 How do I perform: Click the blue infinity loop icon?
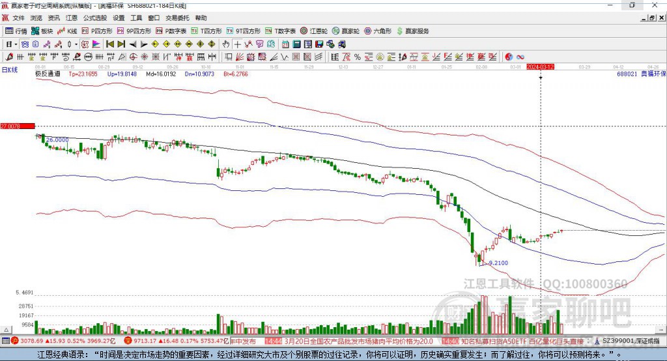point(520,57)
